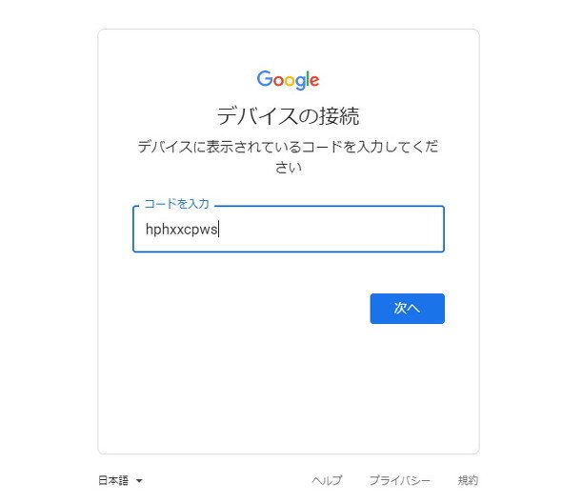Click the 次へ button
562x503 pixels.
click(x=407, y=309)
